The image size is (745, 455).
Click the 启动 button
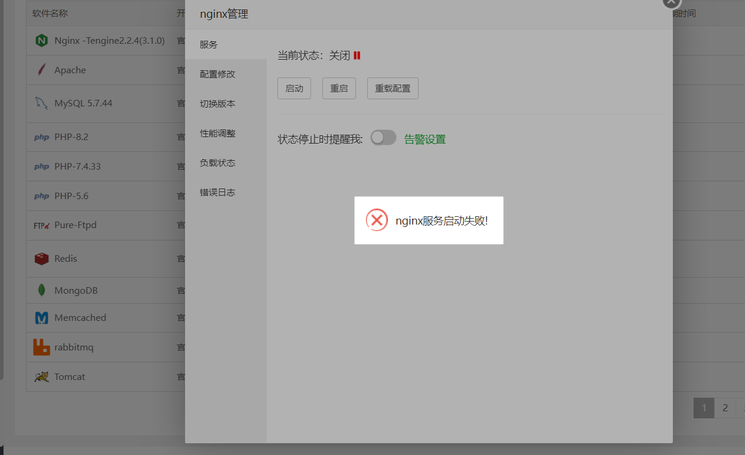[x=294, y=88]
